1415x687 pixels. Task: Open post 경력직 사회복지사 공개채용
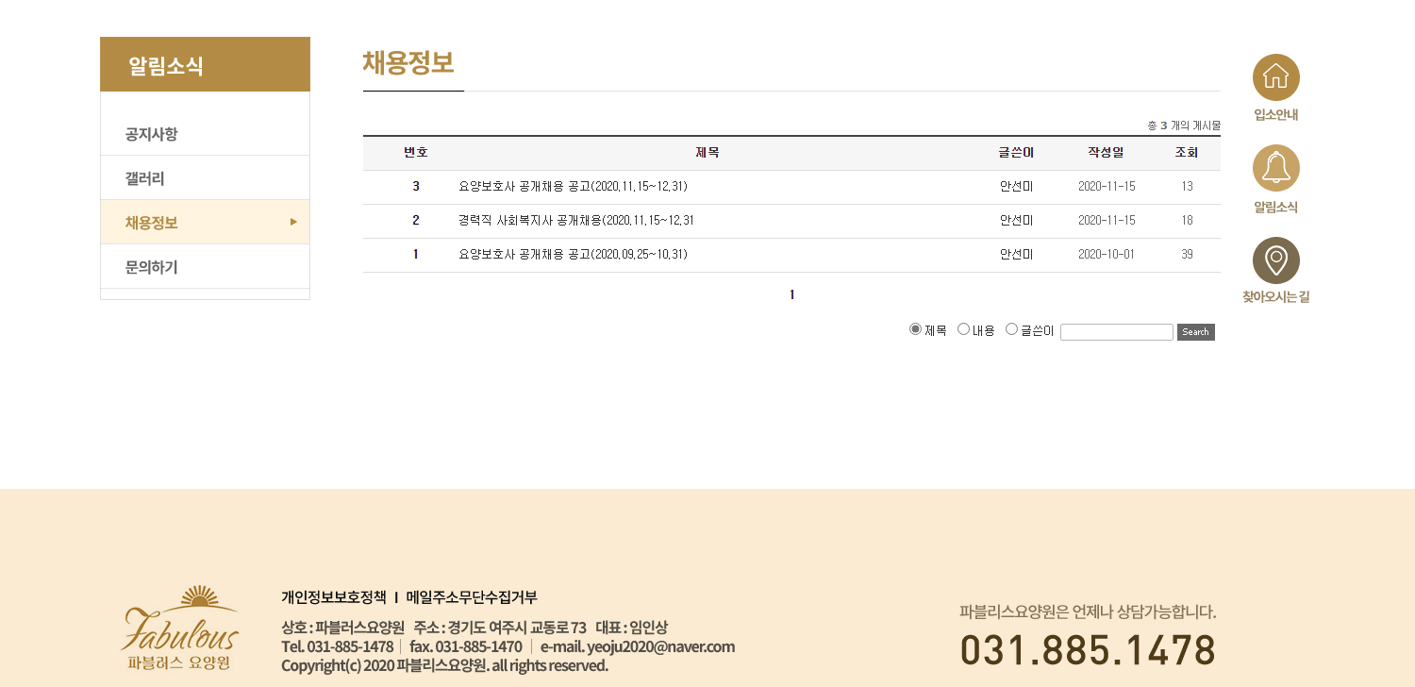[x=575, y=221]
